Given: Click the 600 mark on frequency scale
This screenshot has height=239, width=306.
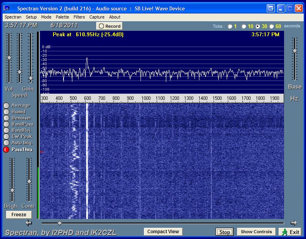Looking at the screenshot, I should tap(87, 98).
